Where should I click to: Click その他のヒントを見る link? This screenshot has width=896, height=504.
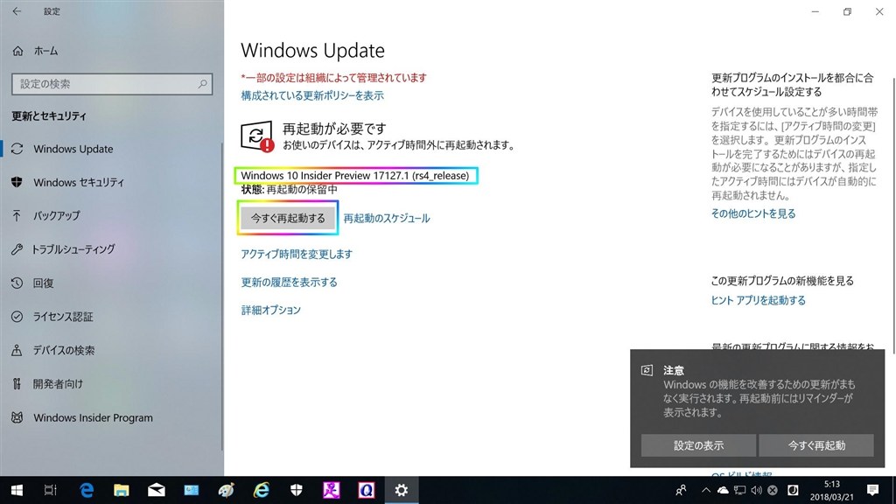[x=753, y=213]
